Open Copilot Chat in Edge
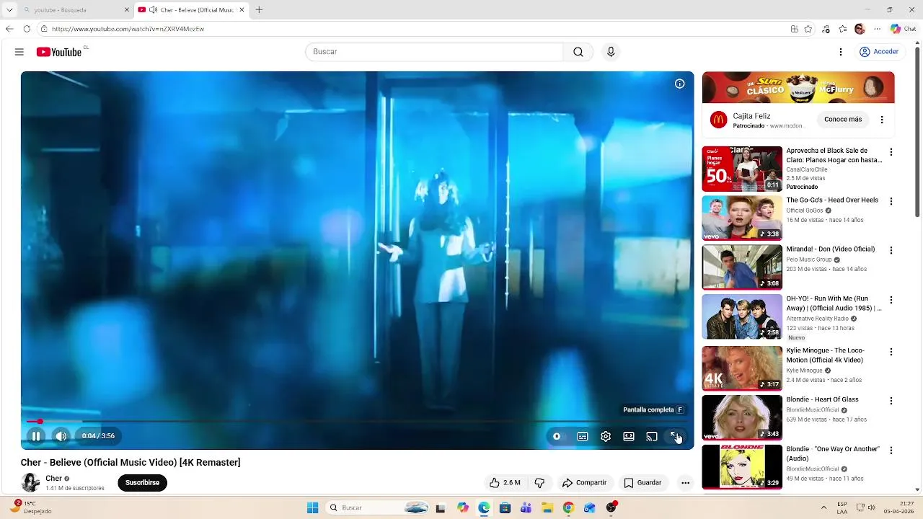 click(903, 29)
